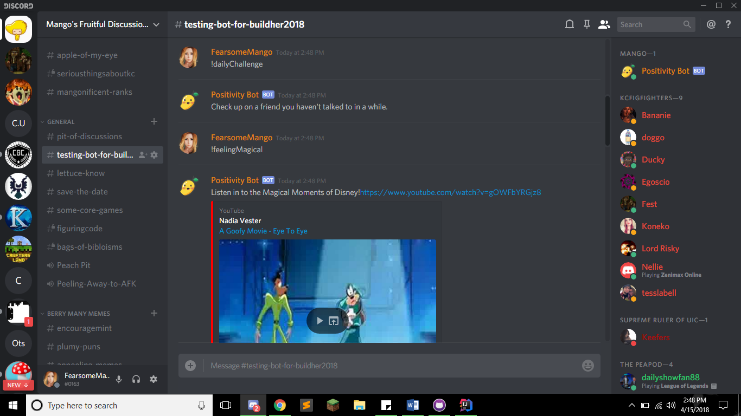Click chat area scrollbar thumb
Viewport: 741px width, 416px height.
[608, 121]
